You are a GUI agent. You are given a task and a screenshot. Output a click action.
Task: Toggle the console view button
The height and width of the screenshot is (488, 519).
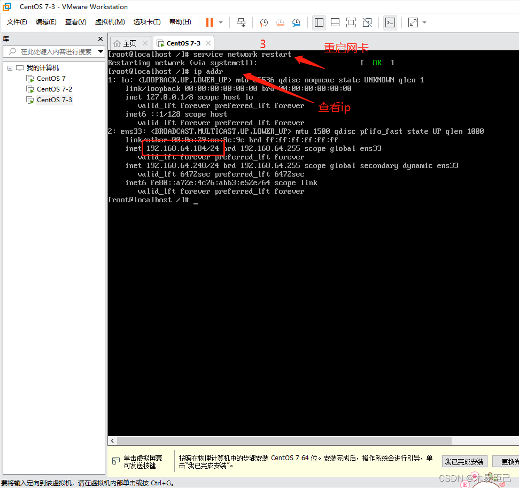[x=390, y=22]
